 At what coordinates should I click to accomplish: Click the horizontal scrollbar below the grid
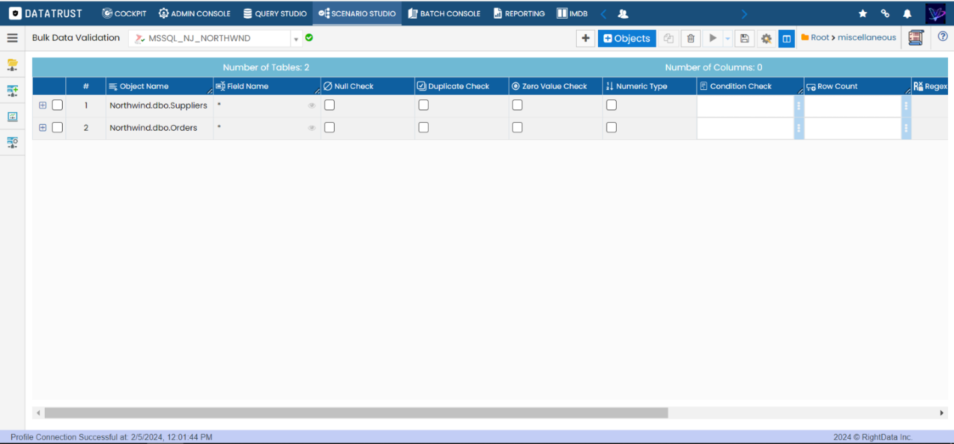pyautogui.click(x=356, y=413)
